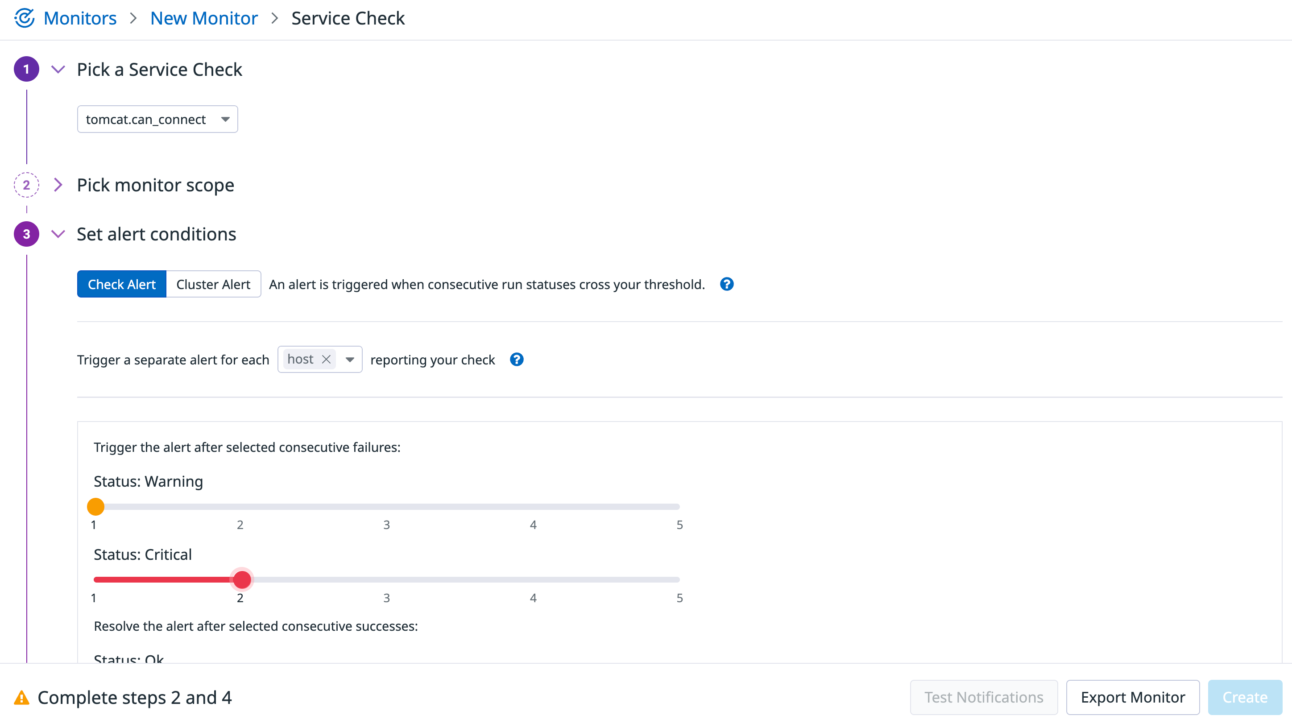Click the Export Monitor button

click(x=1133, y=697)
